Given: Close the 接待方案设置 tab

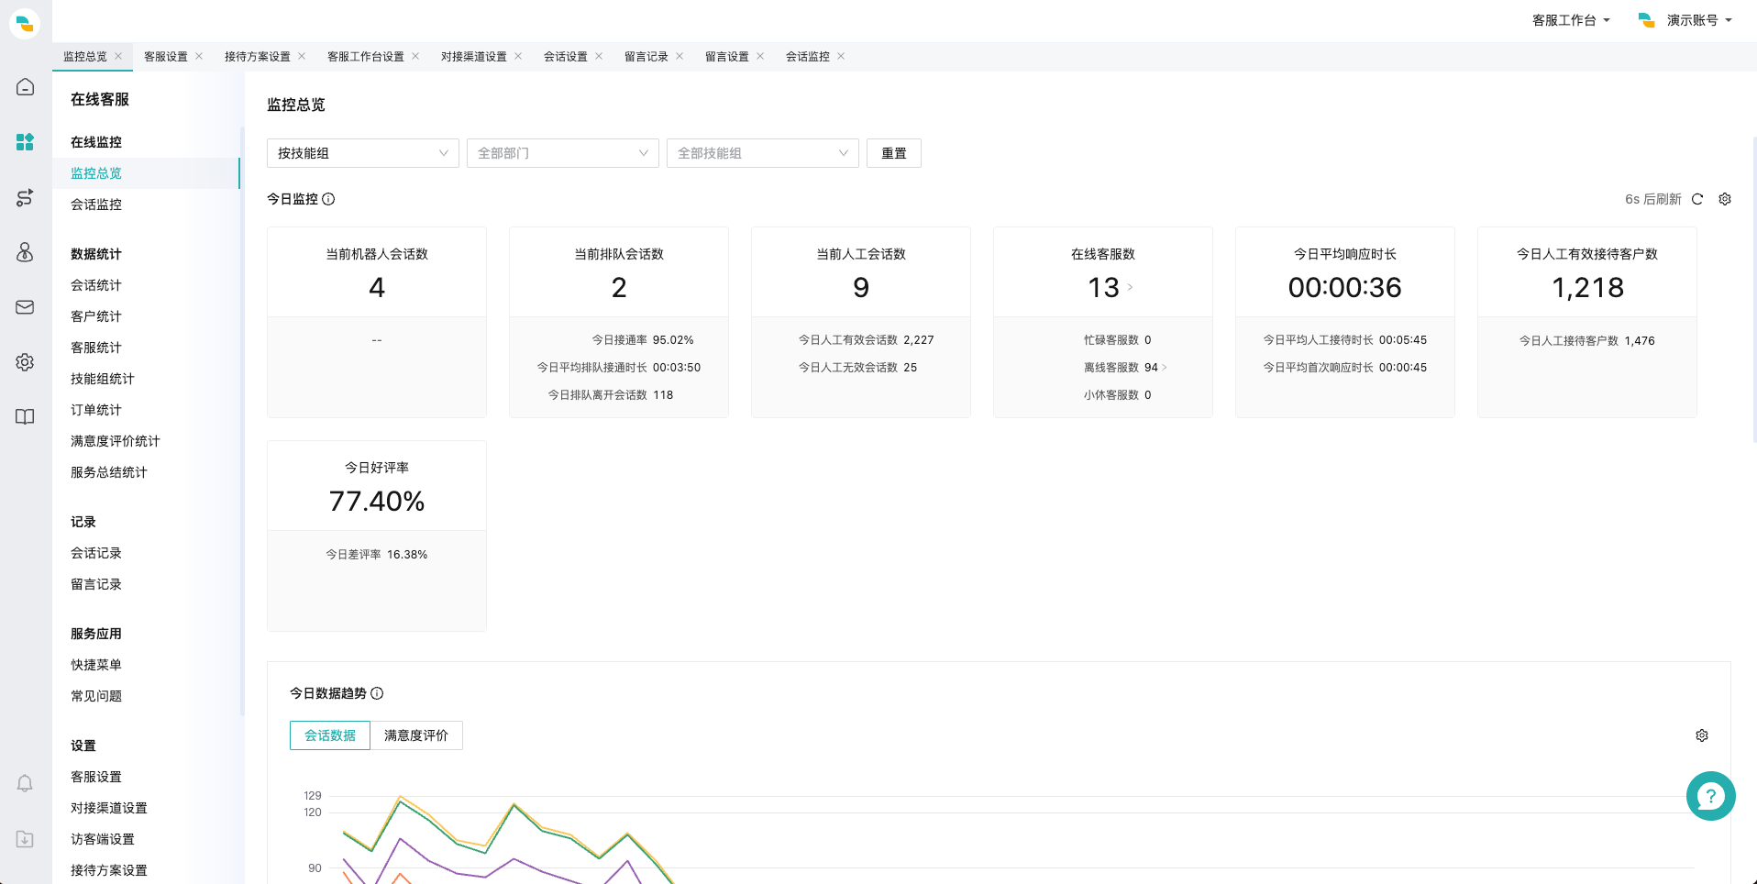Looking at the screenshot, I should pos(302,56).
